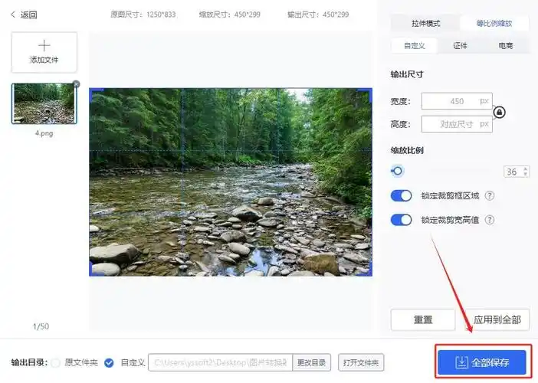Click 全部保存 button
The image size is (538, 383).
[482, 362]
